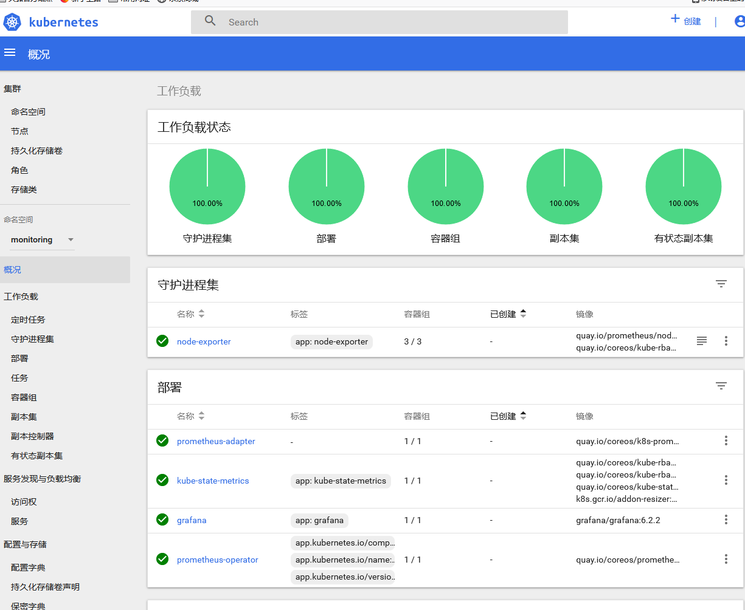Open 任务 in sidebar
The image size is (745, 610).
pos(19,378)
